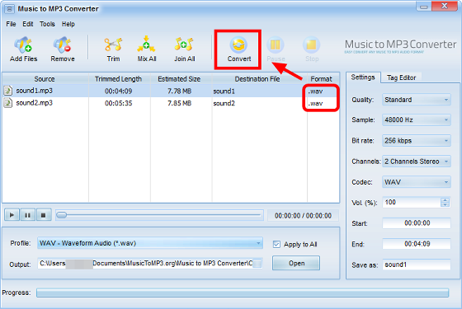Switch to the Tag Editor tab
The image size is (462, 309).
point(401,77)
